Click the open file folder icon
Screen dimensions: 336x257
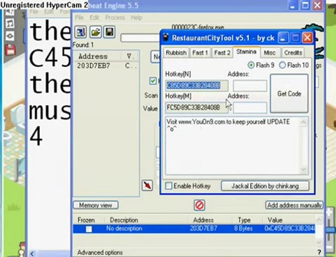95,32
